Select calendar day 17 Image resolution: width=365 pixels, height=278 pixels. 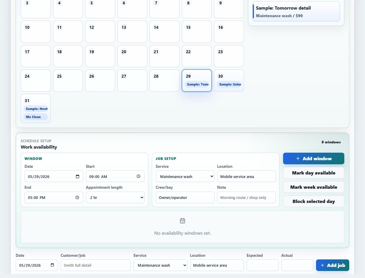[36, 56]
